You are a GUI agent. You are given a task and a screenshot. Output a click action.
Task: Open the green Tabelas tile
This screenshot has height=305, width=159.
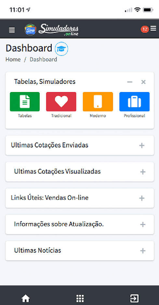(x=25, y=101)
